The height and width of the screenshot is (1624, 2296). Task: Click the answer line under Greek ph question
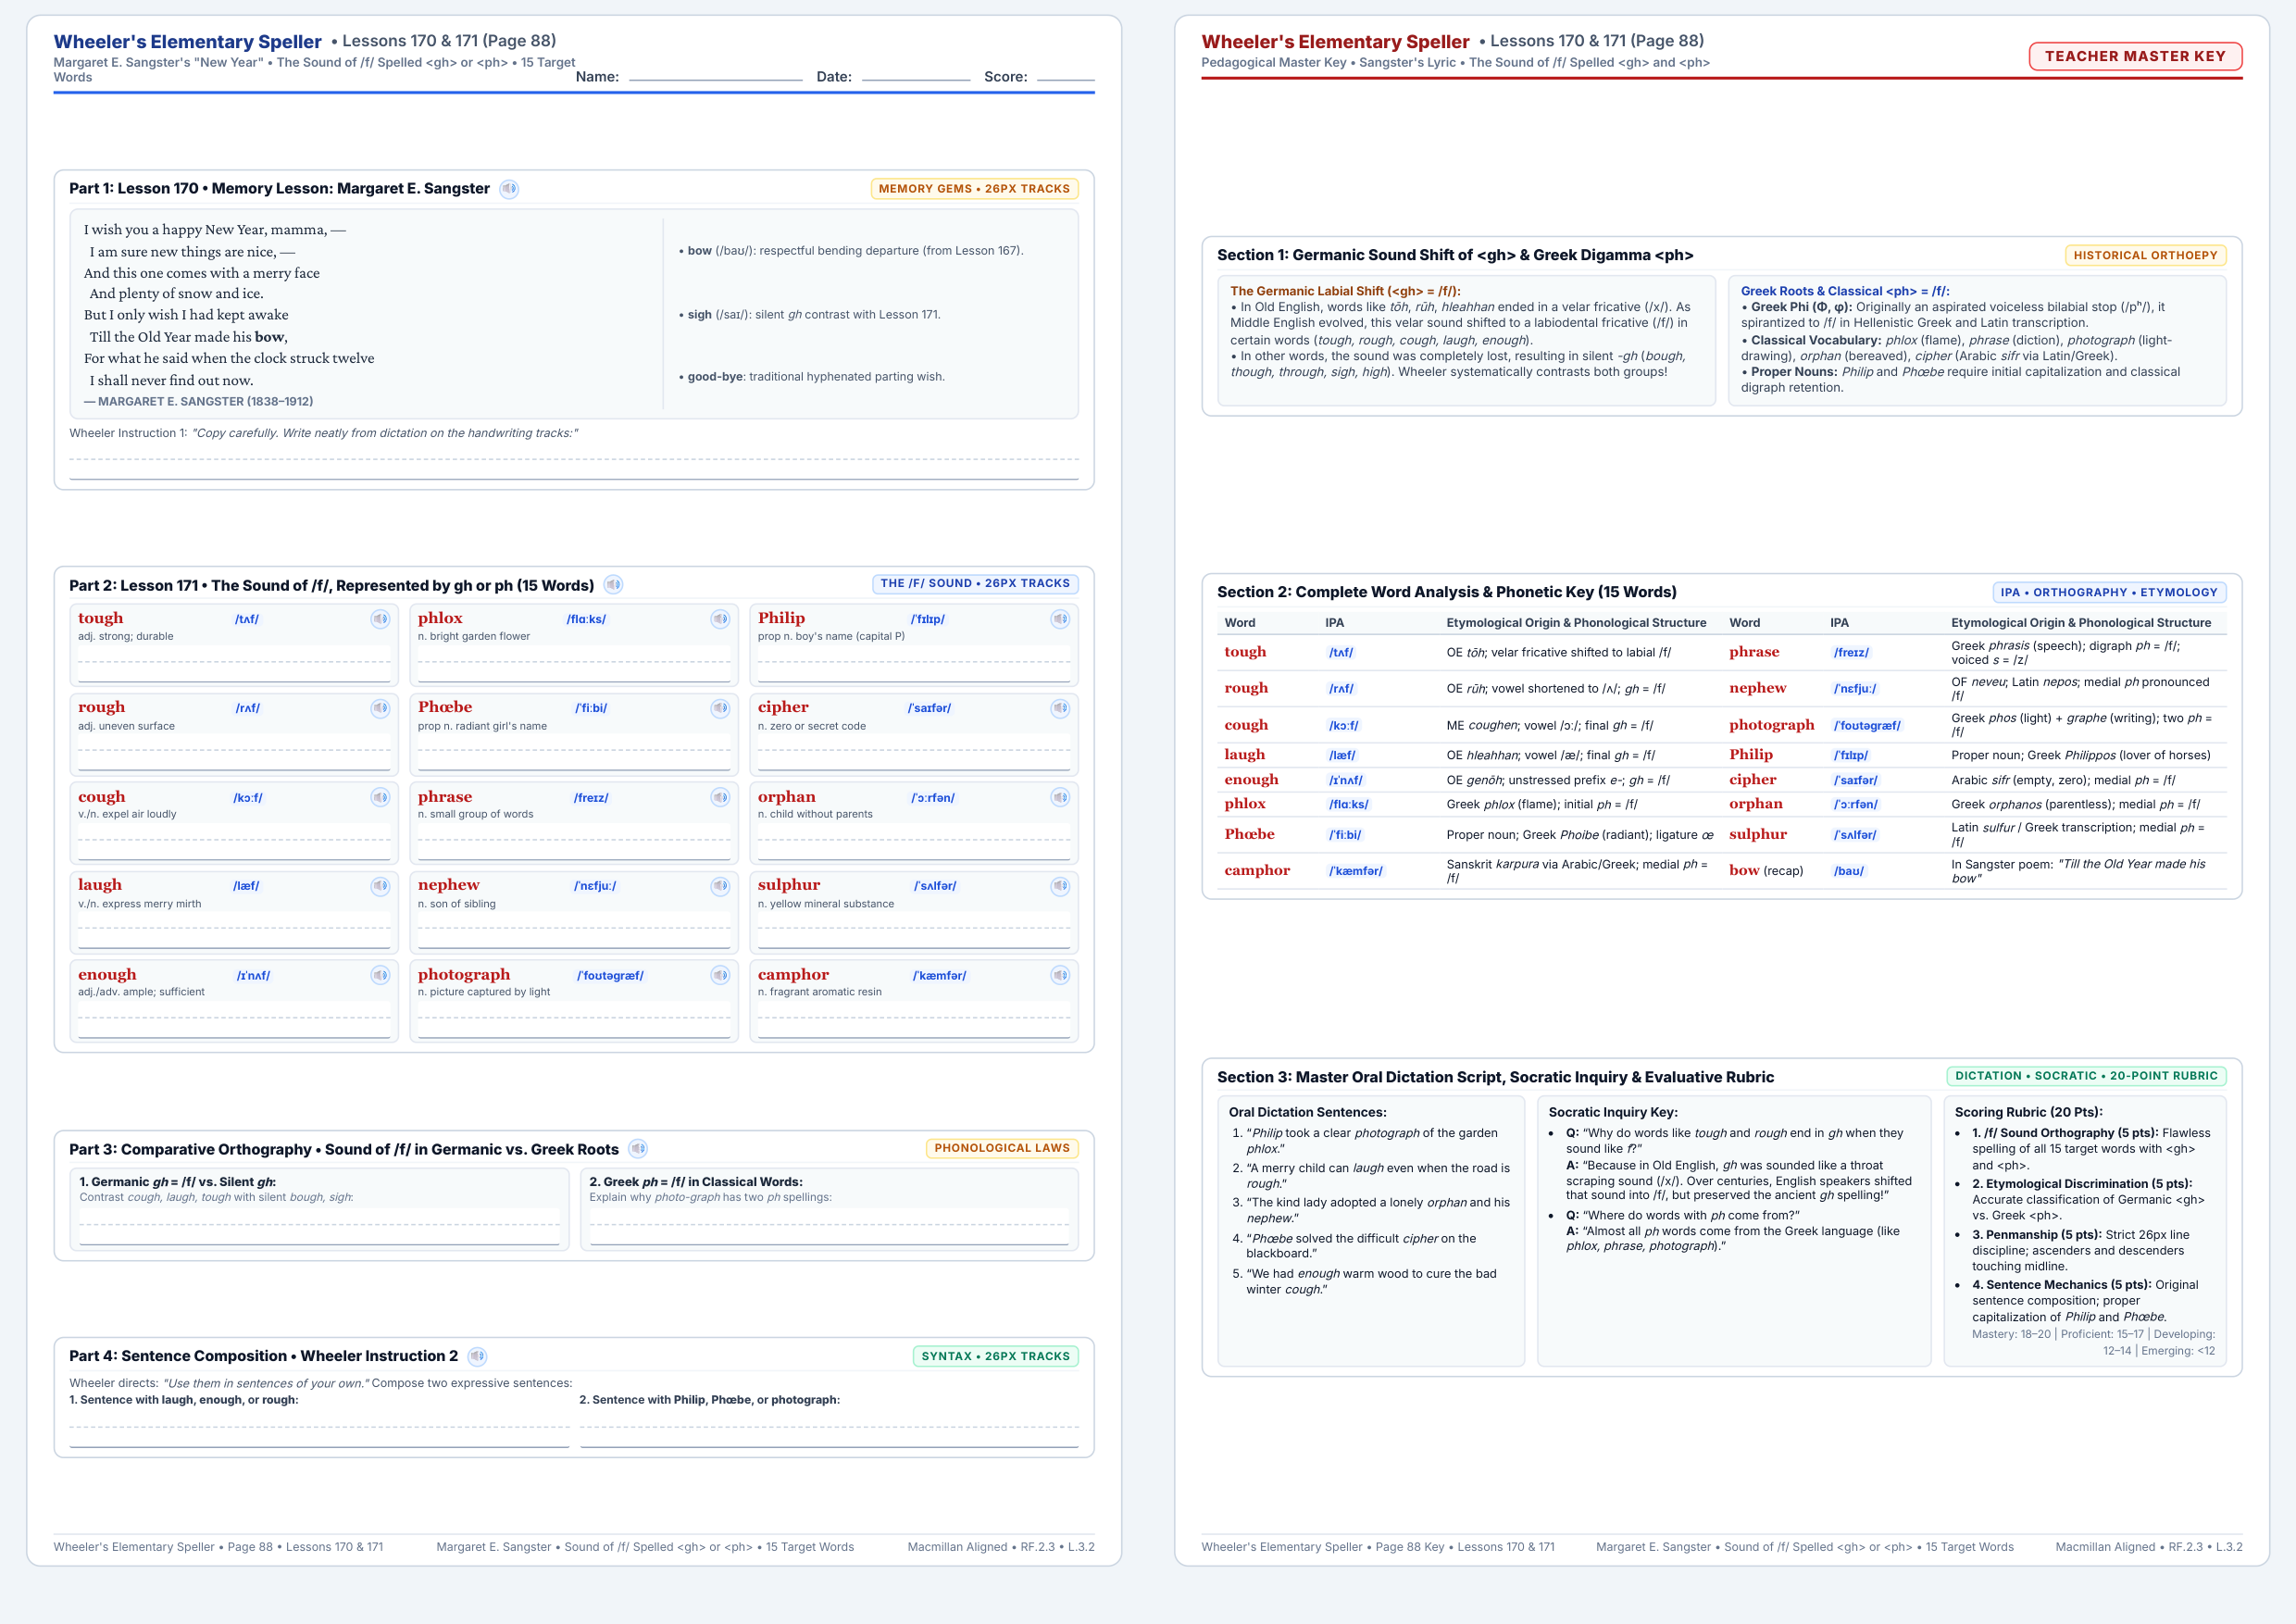coord(829,1227)
